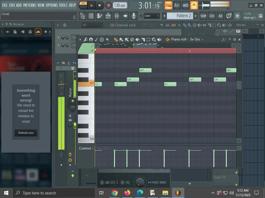This screenshot has width=265, height=198.
Task: Click the SoundCloud-style cloud browser tab
Action: point(38,32)
